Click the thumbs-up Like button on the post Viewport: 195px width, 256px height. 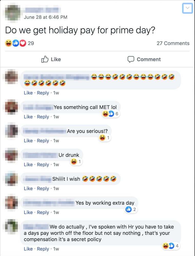point(51,59)
